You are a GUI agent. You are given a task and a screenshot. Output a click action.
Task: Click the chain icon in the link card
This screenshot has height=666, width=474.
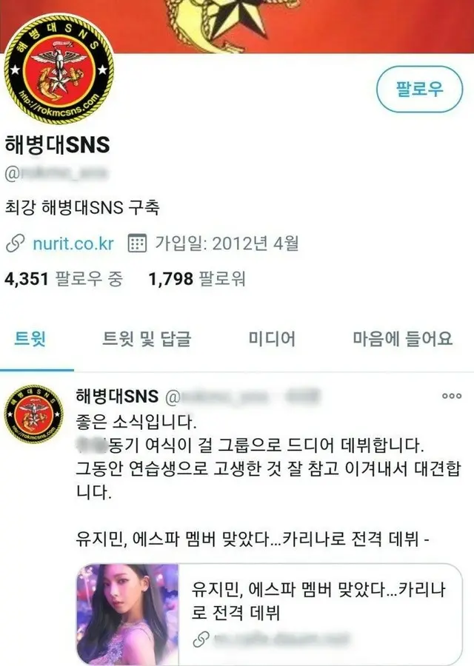click(201, 639)
